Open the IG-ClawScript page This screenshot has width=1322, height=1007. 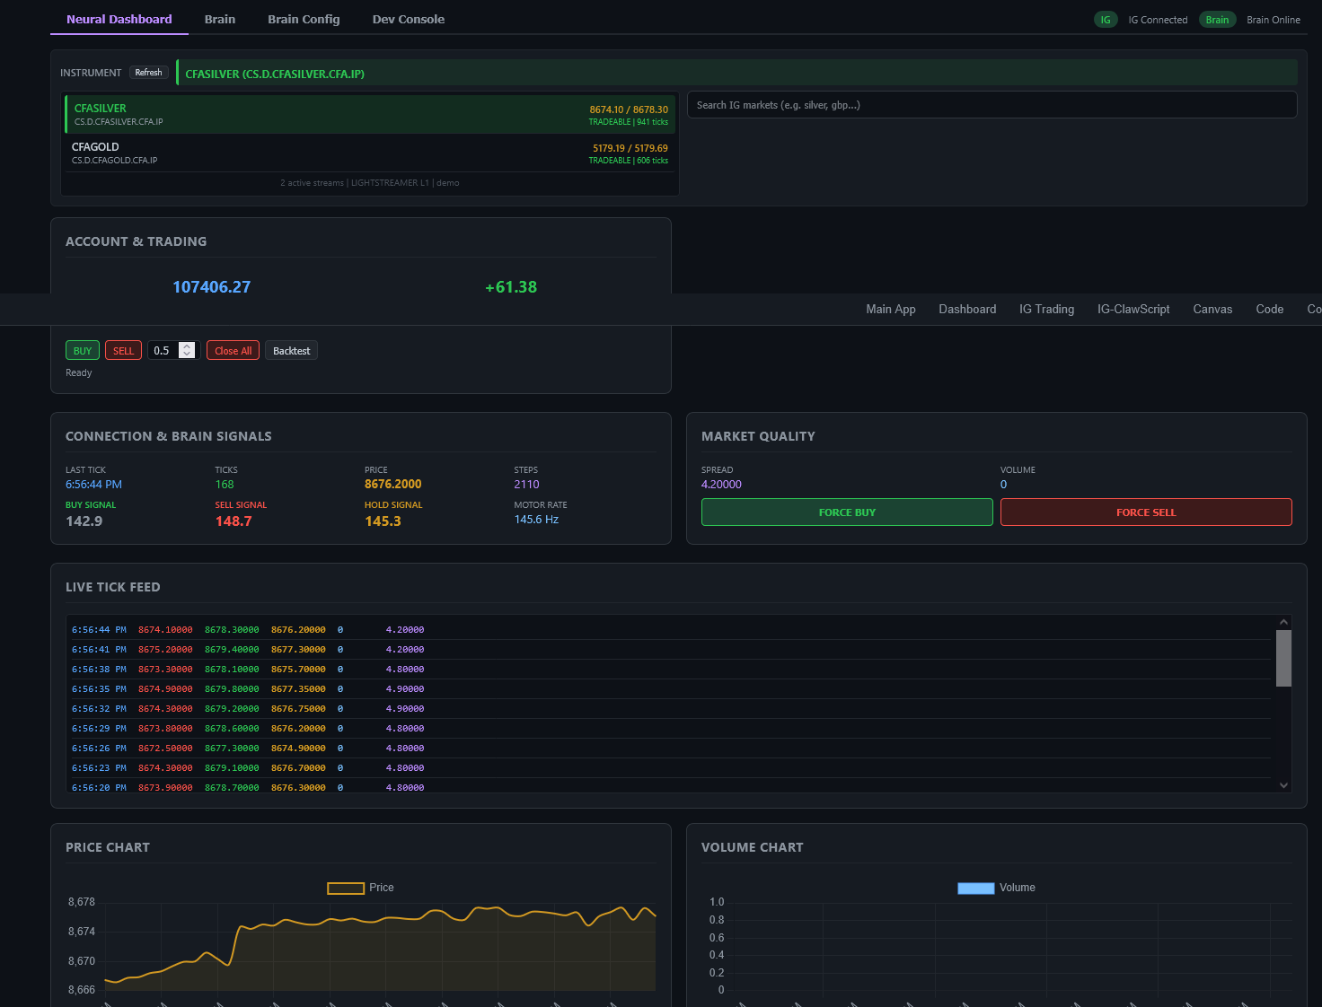tap(1133, 309)
